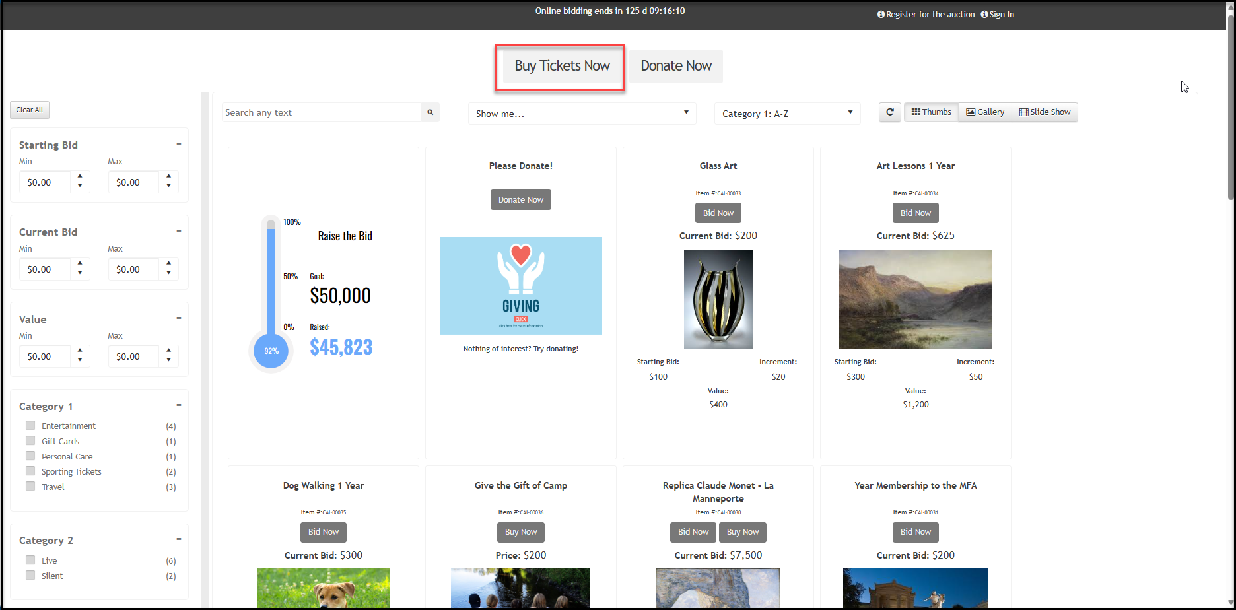The image size is (1236, 610).
Task: Check the Entertainment category box
Action: coord(30,425)
